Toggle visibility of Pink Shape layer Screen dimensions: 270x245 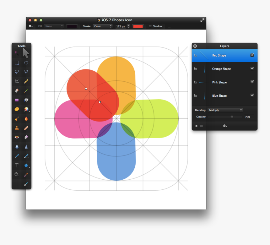(252, 82)
